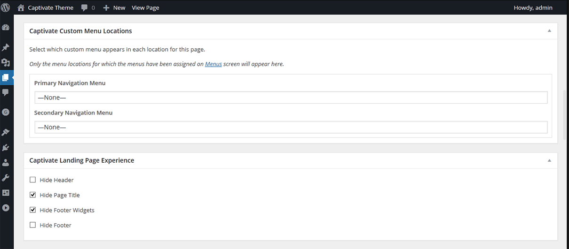
Task: Open Posts via the pushpin icon
Action: pos(6,47)
